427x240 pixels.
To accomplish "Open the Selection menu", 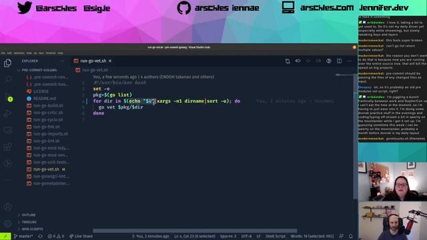I will point(19,53).
